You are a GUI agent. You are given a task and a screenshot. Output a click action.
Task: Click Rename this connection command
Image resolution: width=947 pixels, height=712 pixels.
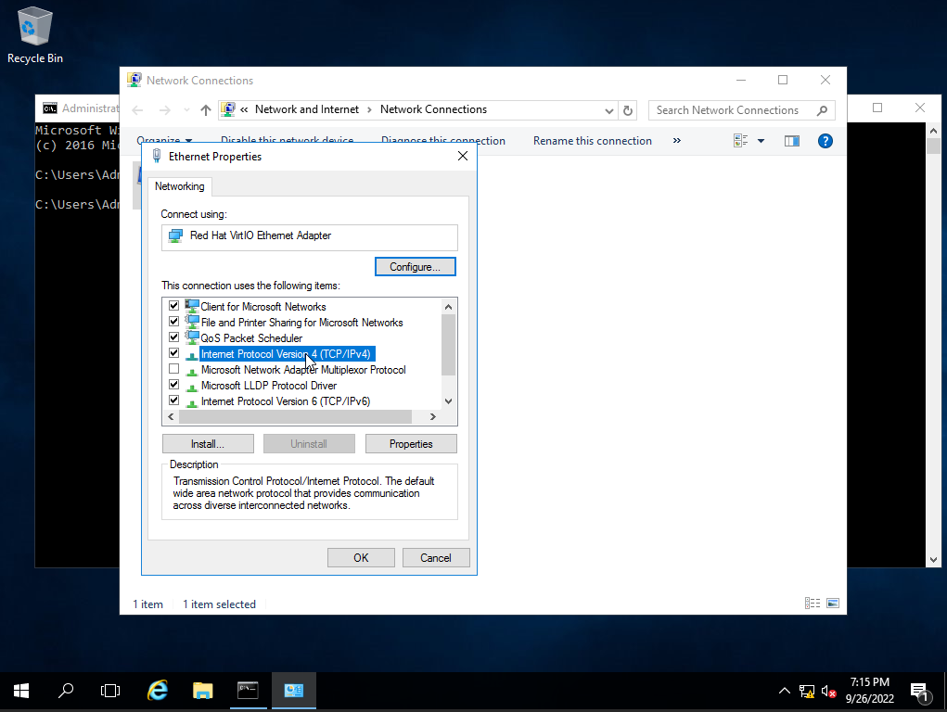[593, 141]
